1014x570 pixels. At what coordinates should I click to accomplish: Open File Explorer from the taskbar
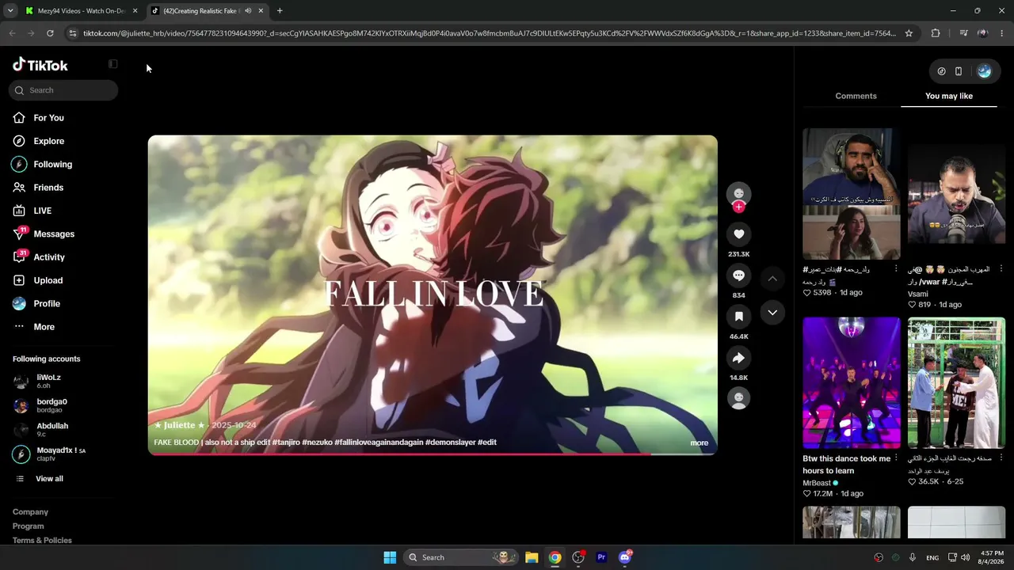532,557
